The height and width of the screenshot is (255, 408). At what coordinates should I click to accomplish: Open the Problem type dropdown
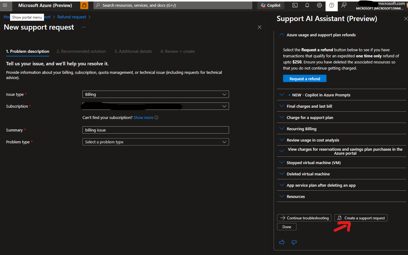[155, 142]
